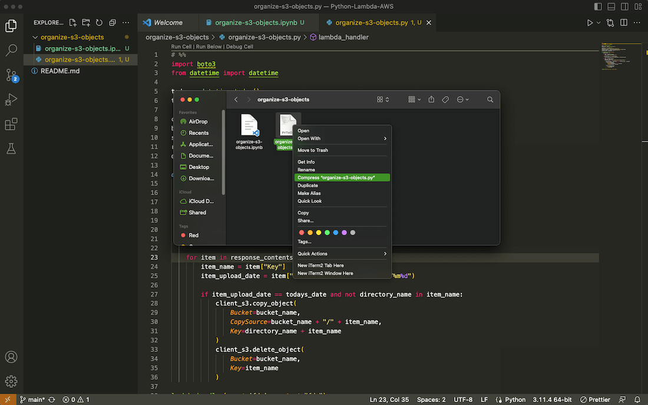Open the Source Control view
Viewport: 648px width, 405px height.
tap(11, 75)
